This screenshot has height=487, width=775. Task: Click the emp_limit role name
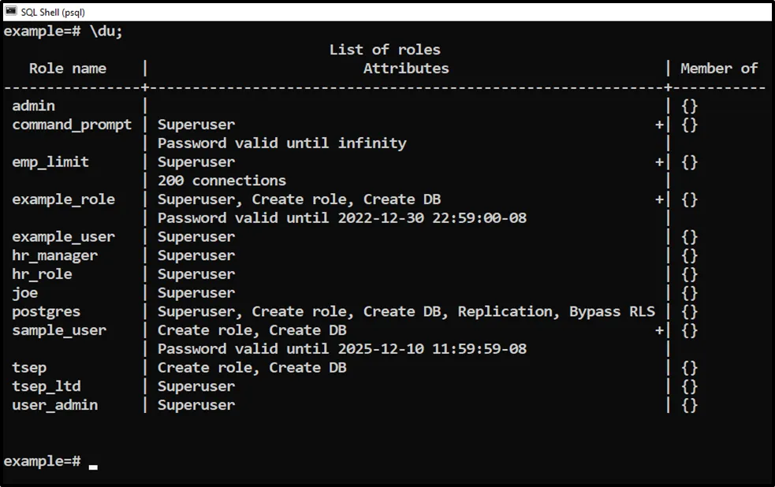click(50, 162)
